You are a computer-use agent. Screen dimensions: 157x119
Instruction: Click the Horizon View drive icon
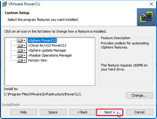tap(20, 60)
